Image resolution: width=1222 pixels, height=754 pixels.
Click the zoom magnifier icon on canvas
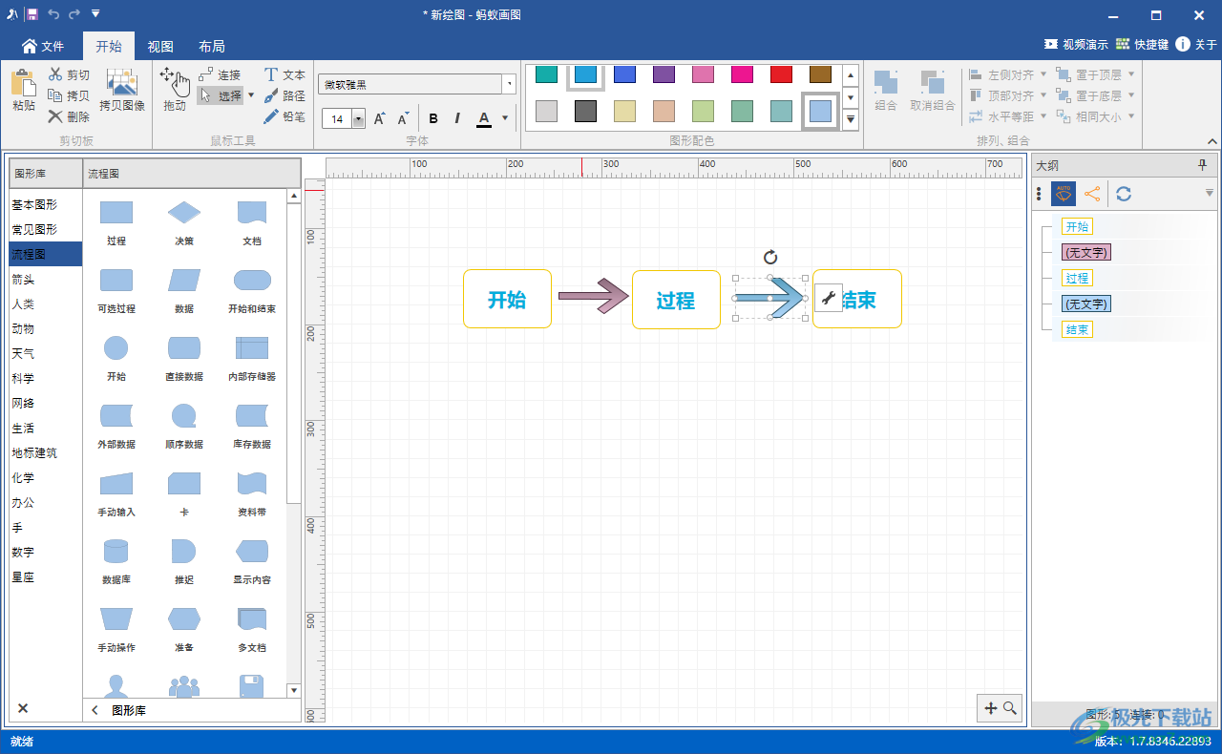[1009, 708]
